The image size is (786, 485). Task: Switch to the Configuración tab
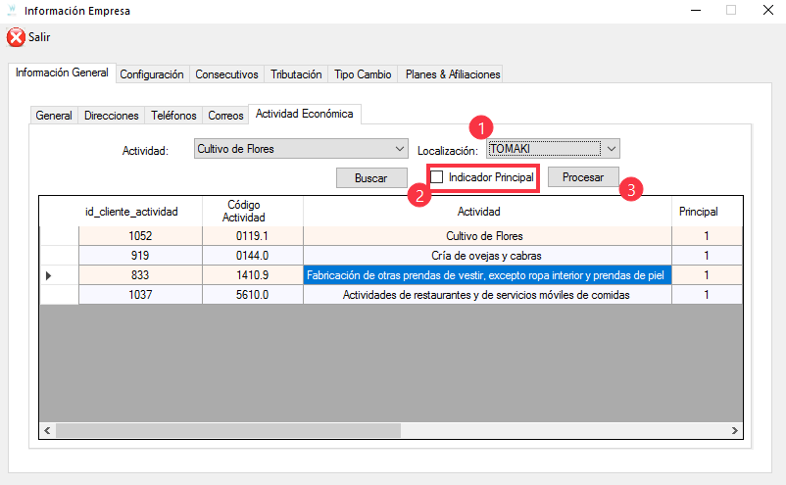click(152, 74)
